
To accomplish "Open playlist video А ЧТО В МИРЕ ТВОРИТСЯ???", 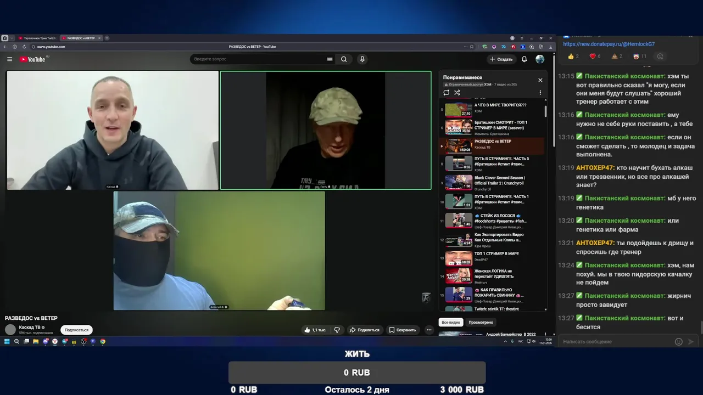I will pos(493,109).
